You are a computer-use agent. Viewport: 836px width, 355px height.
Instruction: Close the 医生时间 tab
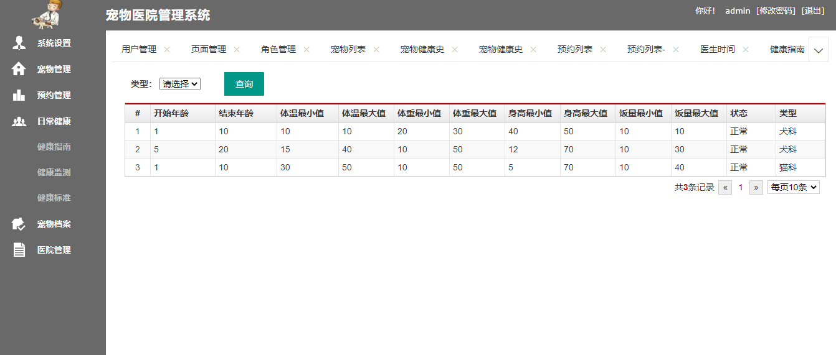(x=746, y=49)
